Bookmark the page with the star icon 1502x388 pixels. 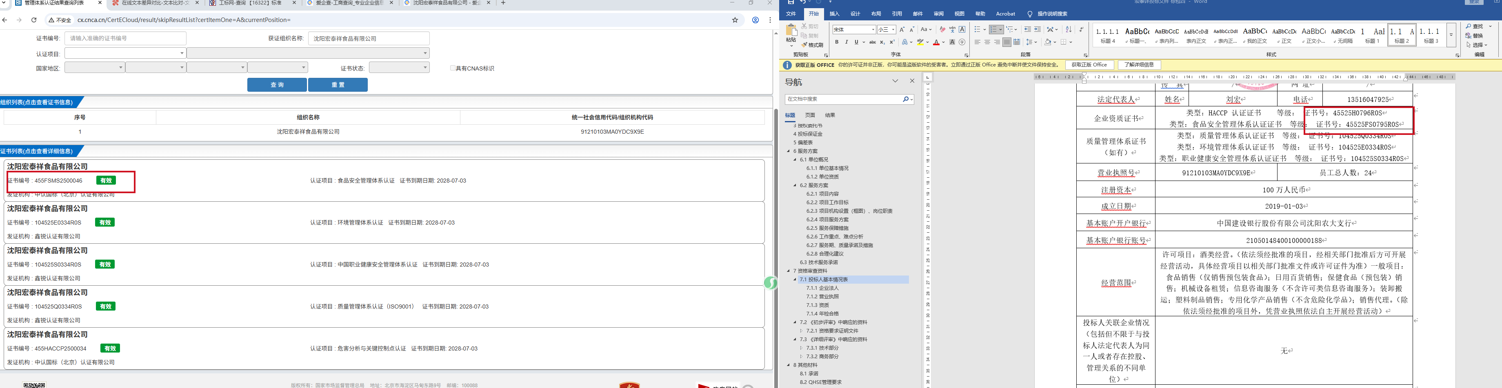click(x=735, y=20)
